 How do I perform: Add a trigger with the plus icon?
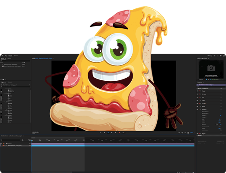[x=29, y=85]
